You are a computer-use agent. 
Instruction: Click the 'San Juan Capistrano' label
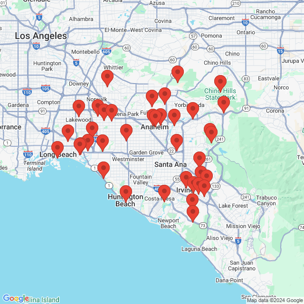tap(242, 266)
